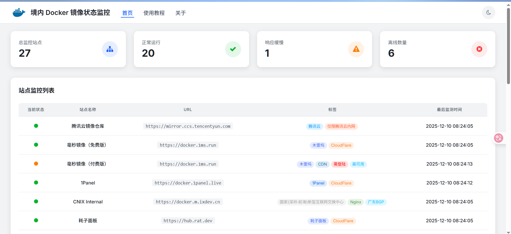Image resolution: width=511 pixels, height=234 pixels.
Task: Click timestamp 2025-12-10 08:24:13
Action: (x=450, y=164)
